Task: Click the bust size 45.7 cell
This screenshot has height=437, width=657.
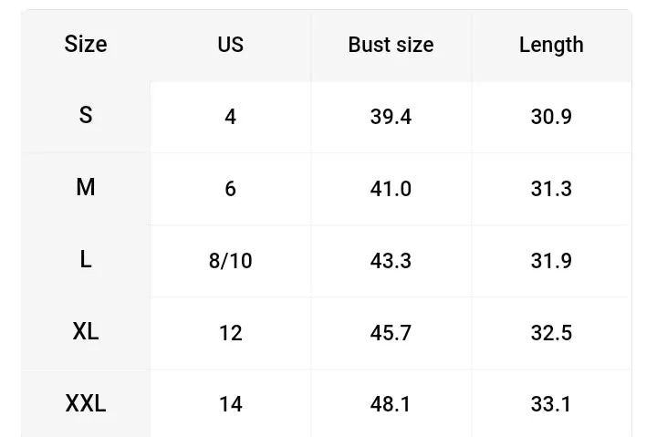Action: pyautogui.click(x=391, y=333)
